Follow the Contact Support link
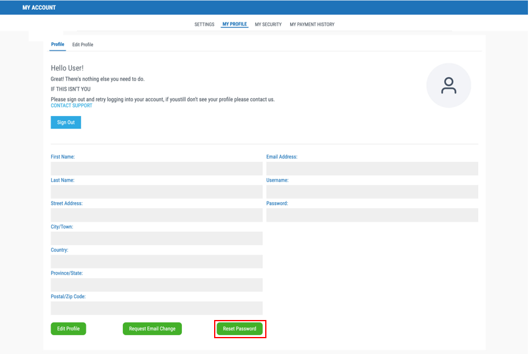Viewport: 531px width, 354px height. 71,106
